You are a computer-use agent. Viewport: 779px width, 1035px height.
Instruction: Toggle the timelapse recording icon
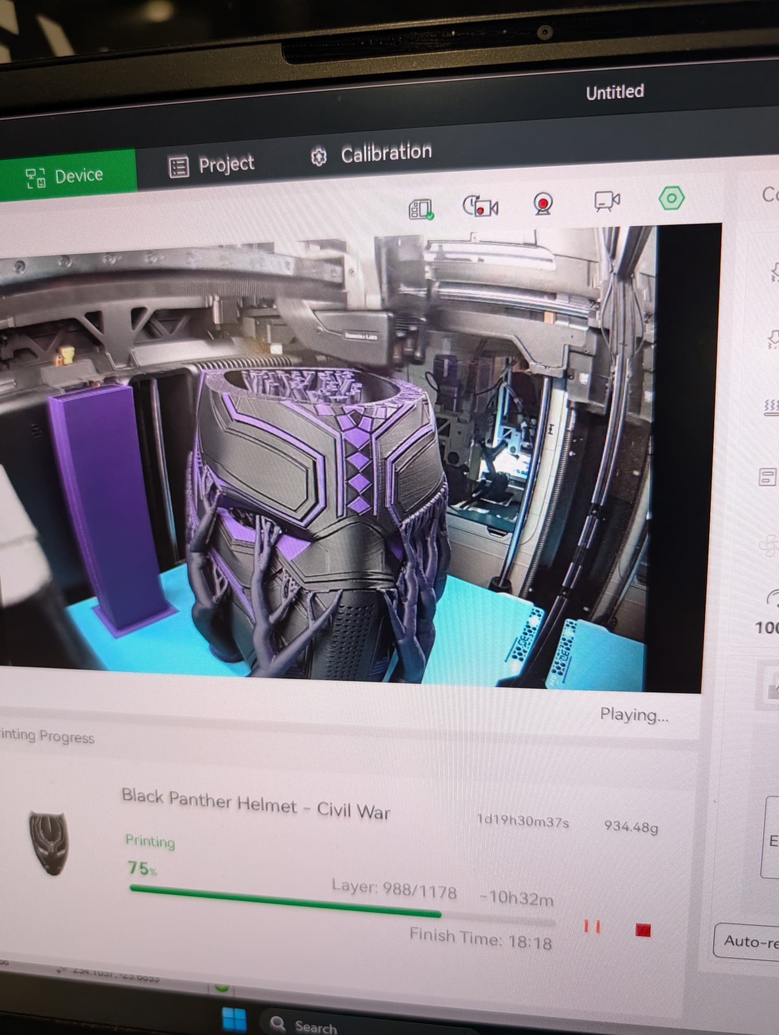point(480,206)
